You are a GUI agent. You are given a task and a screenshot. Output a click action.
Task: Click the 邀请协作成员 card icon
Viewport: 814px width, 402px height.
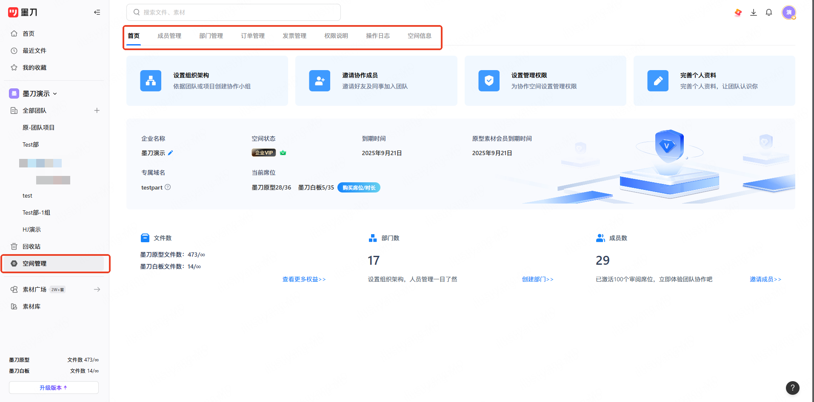[320, 81]
